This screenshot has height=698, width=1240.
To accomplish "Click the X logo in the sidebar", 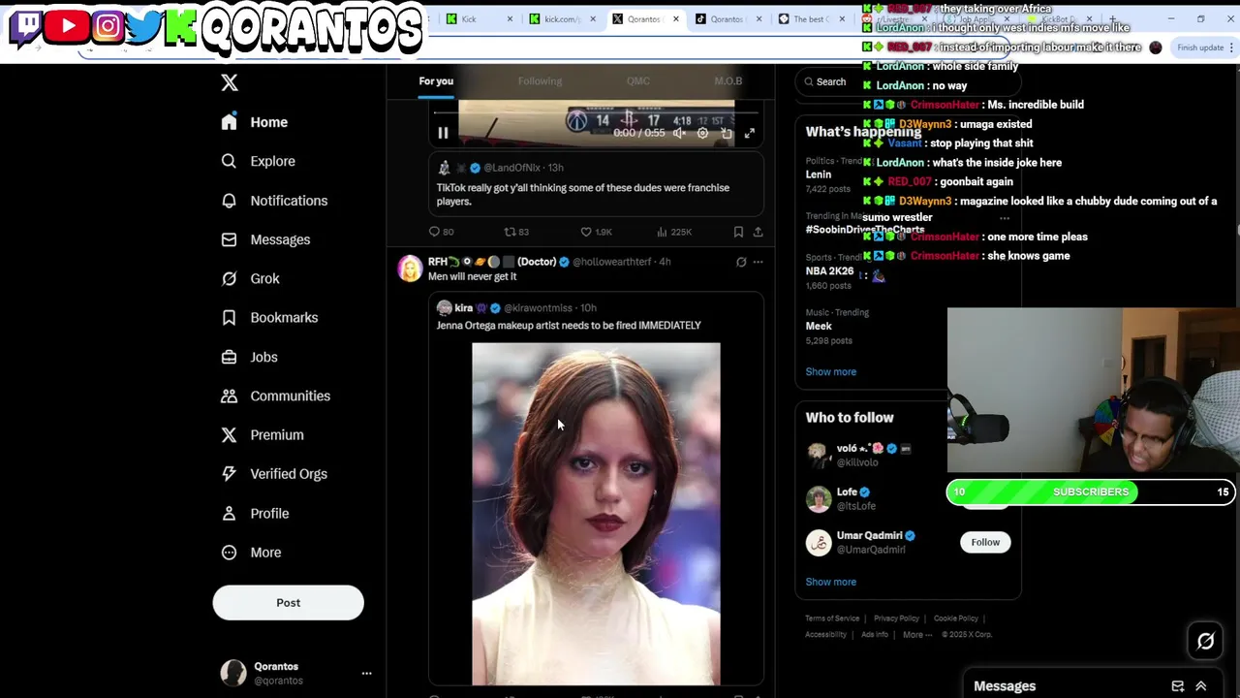I will pyautogui.click(x=230, y=82).
